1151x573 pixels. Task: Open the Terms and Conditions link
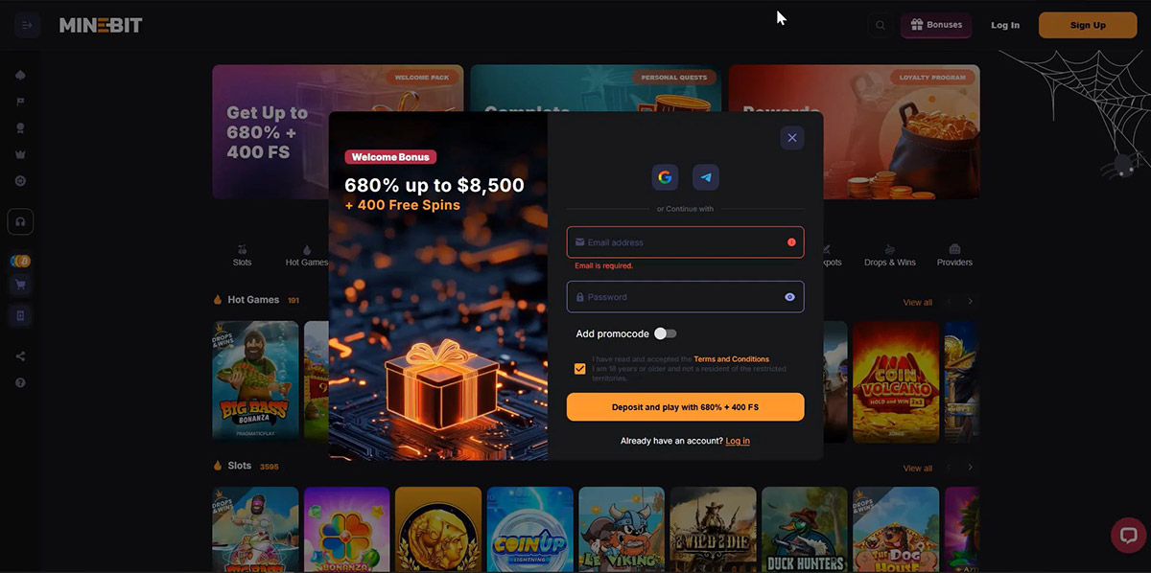[731, 359]
